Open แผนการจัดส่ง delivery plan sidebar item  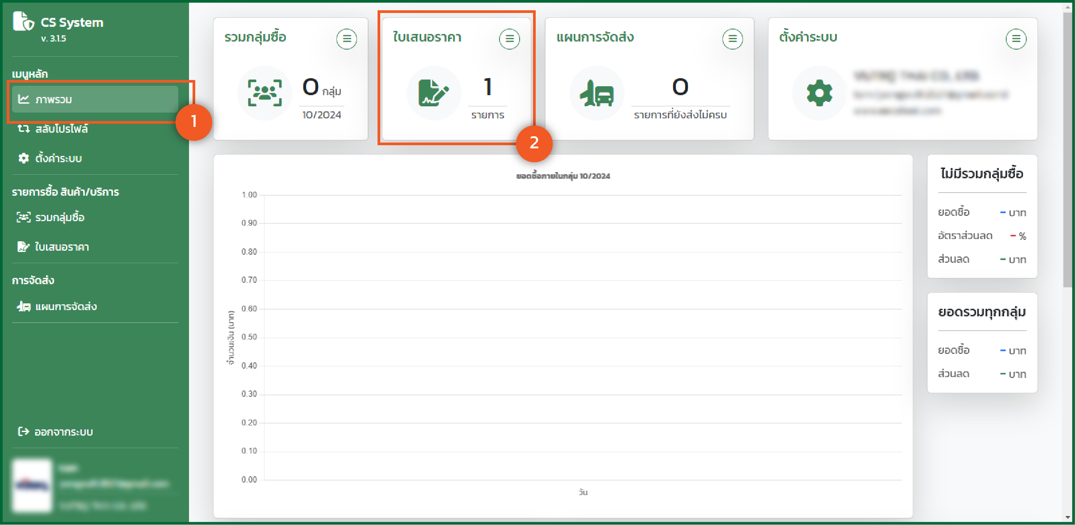[66, 307]
